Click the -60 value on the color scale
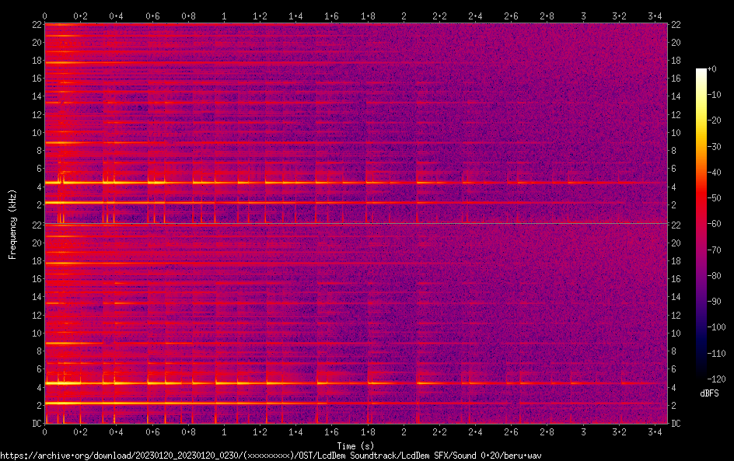 tap(714, 224)
